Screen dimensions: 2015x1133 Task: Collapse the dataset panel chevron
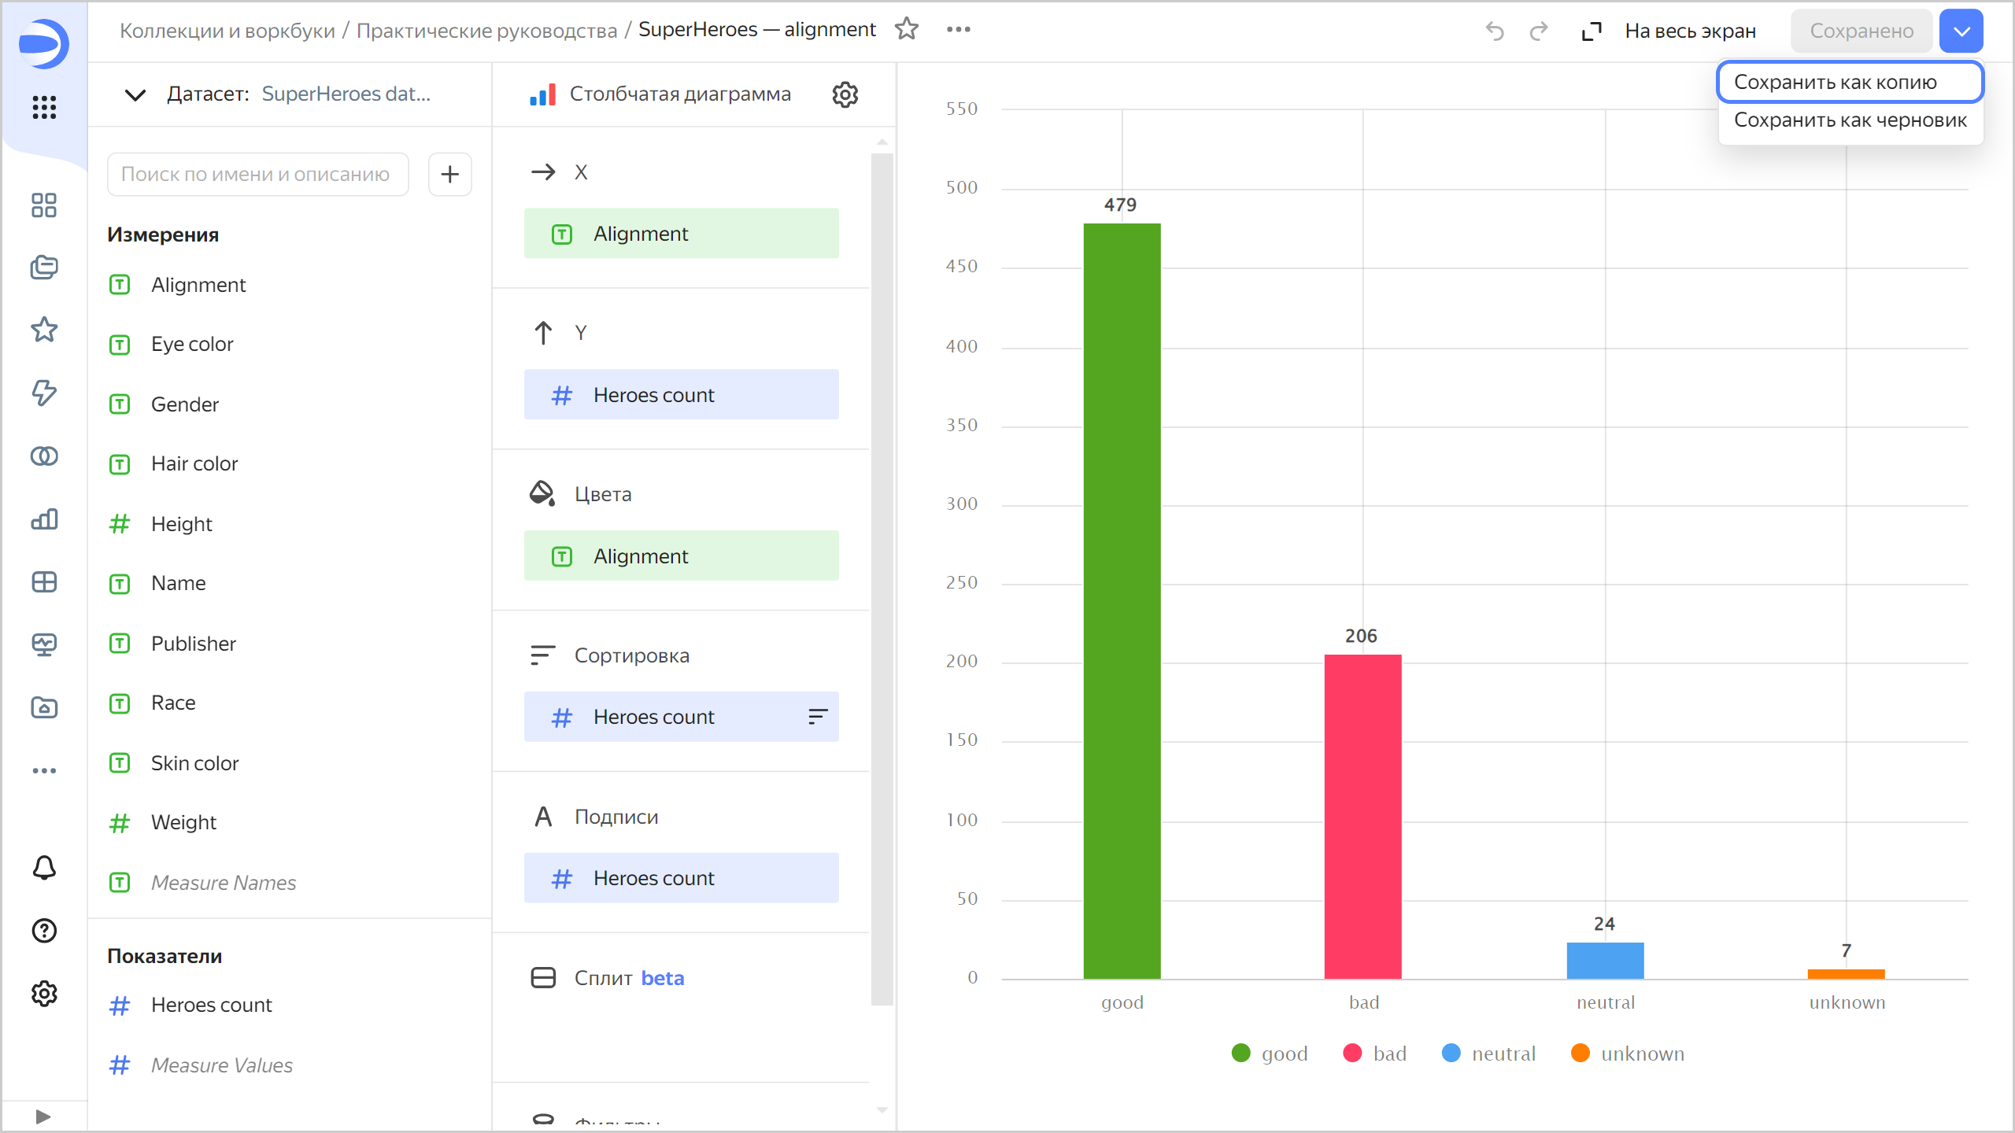point(135,94)
